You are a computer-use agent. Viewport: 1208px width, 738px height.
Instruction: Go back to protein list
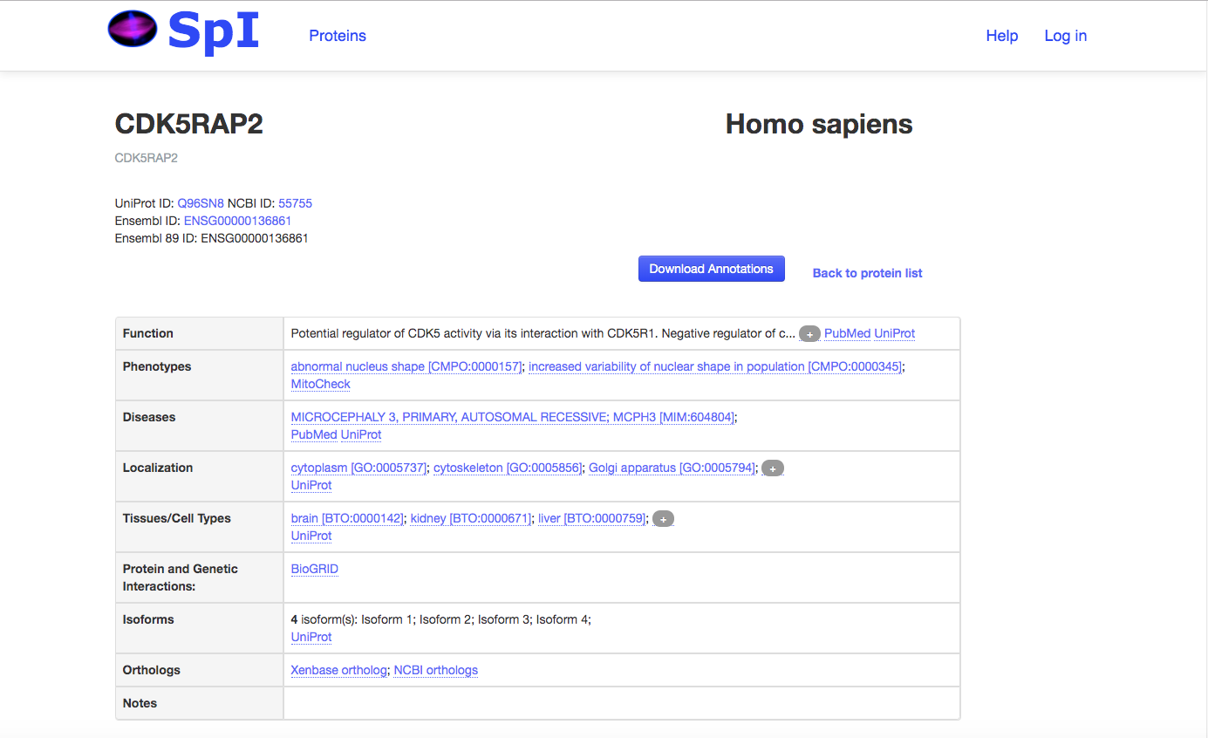[867, 273]
